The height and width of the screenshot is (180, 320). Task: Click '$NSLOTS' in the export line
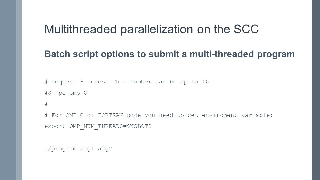coord(139,126)
